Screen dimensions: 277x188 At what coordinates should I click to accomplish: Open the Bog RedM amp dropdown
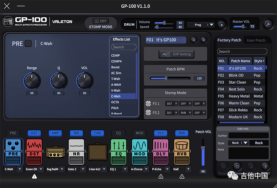pos(55,169)
